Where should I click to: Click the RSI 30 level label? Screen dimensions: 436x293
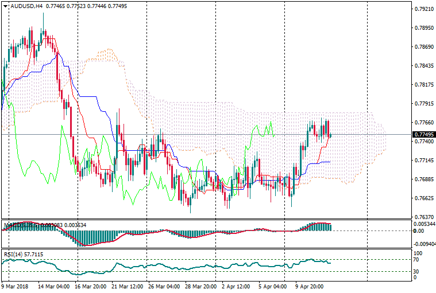click(x=418, y=271)
